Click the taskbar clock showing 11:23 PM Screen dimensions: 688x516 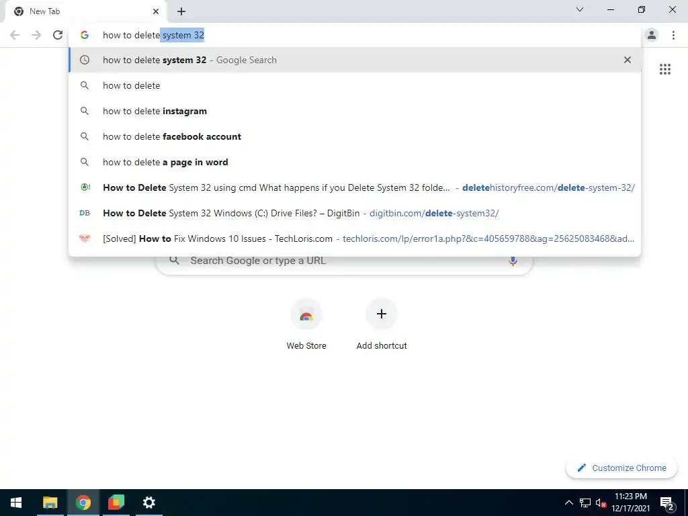(x=630, y=503)
